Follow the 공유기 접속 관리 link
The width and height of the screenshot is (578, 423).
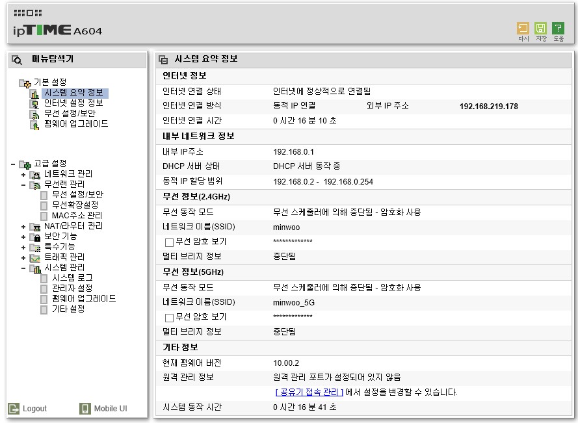(x=309, y=392)
